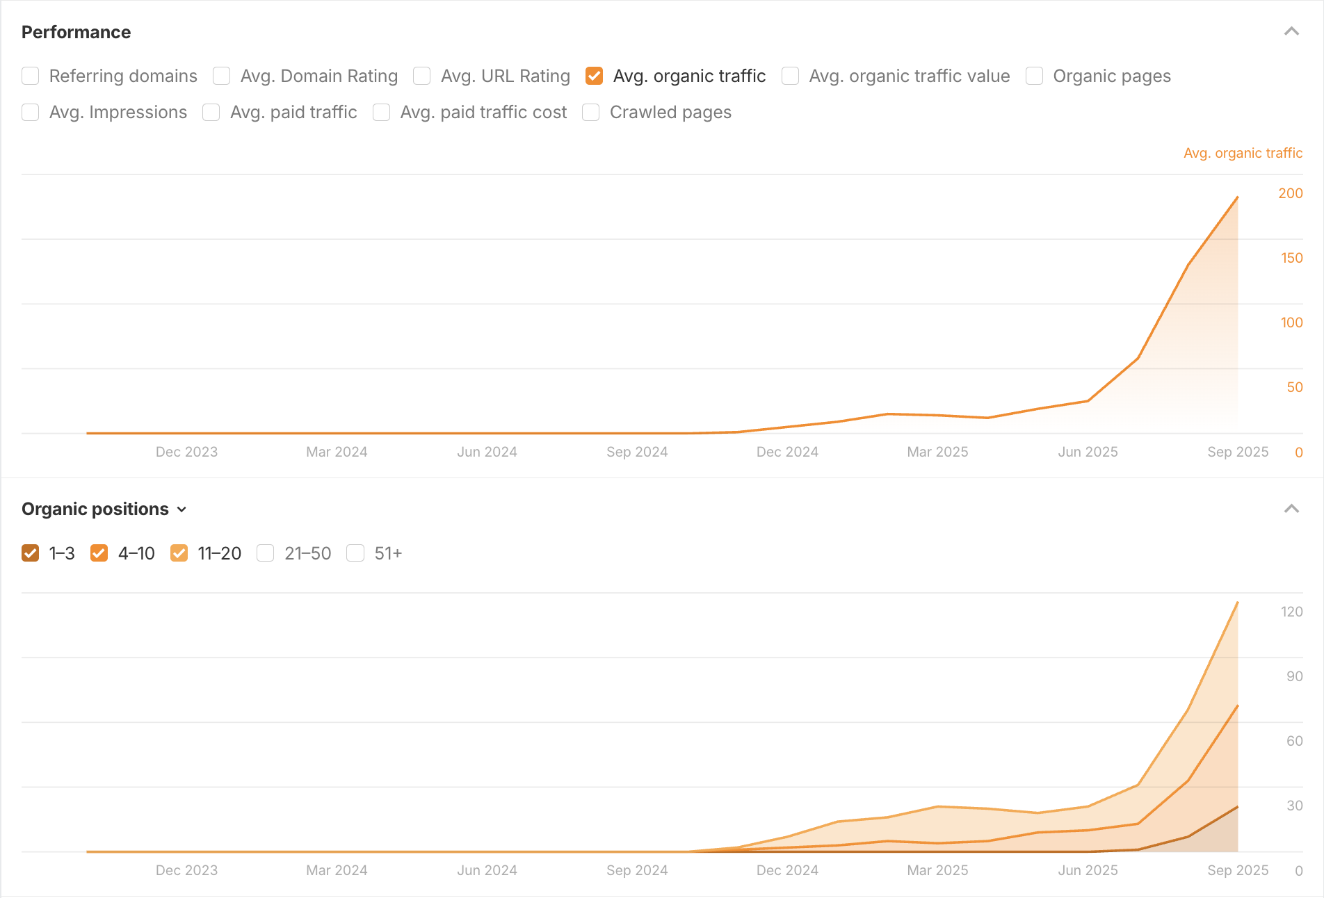Click Avg. organic traffic axis label

pyautogui.click(x=1243, y=153)
